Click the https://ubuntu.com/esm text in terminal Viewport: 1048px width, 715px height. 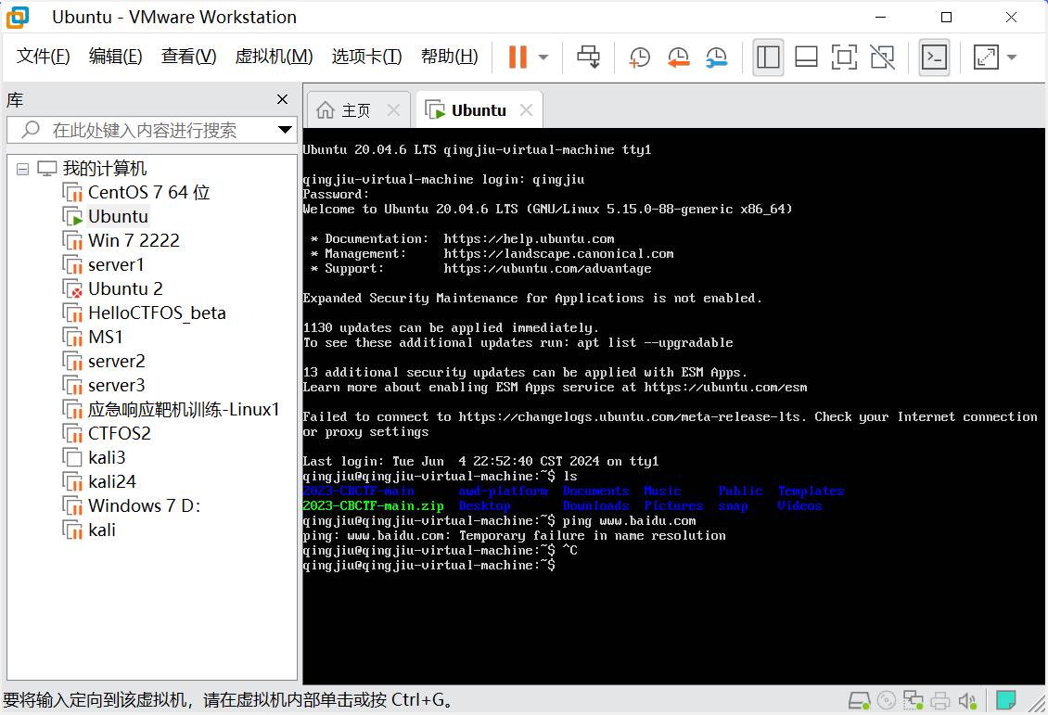point(726,388)
